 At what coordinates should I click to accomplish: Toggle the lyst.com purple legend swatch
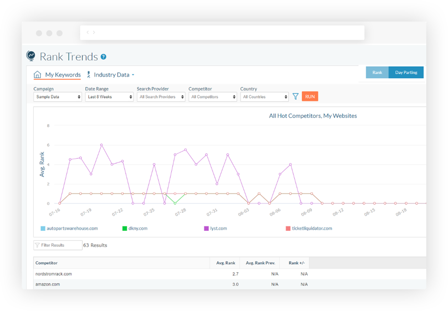point(206,228)
